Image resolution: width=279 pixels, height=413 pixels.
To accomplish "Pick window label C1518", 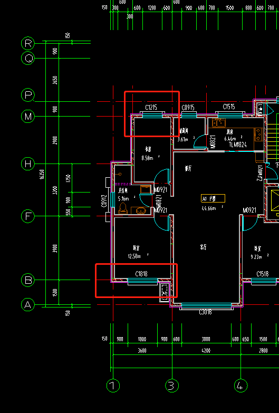I will 263,274.
